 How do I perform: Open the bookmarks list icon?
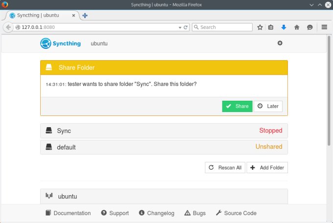click(x=271, y=27)
